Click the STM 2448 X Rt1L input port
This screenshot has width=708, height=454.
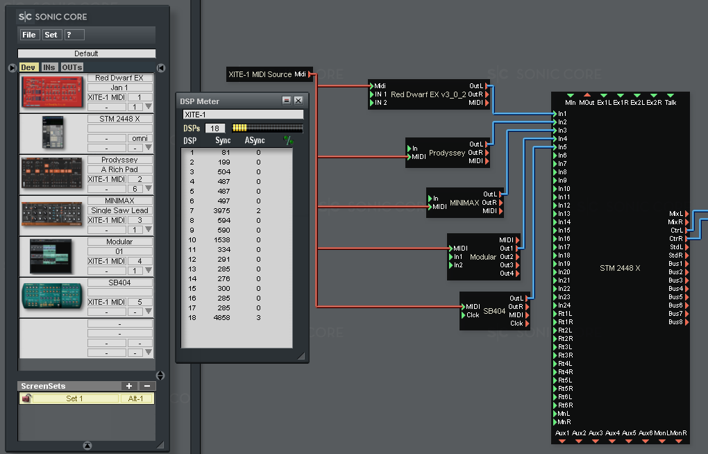point(555,314)
